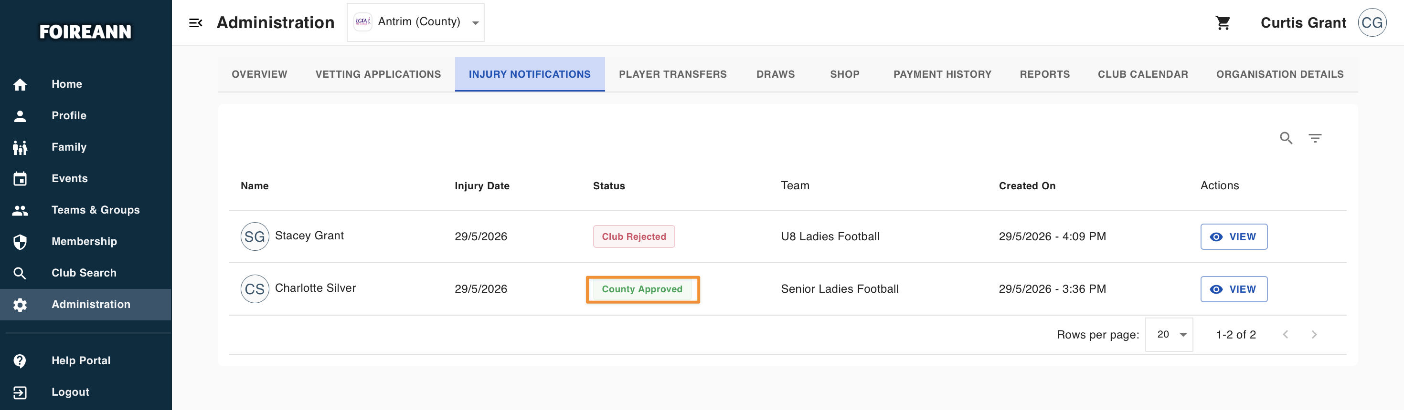Click the CG user avatar
The image size is (1404, 410).
tap(1372, 23)
